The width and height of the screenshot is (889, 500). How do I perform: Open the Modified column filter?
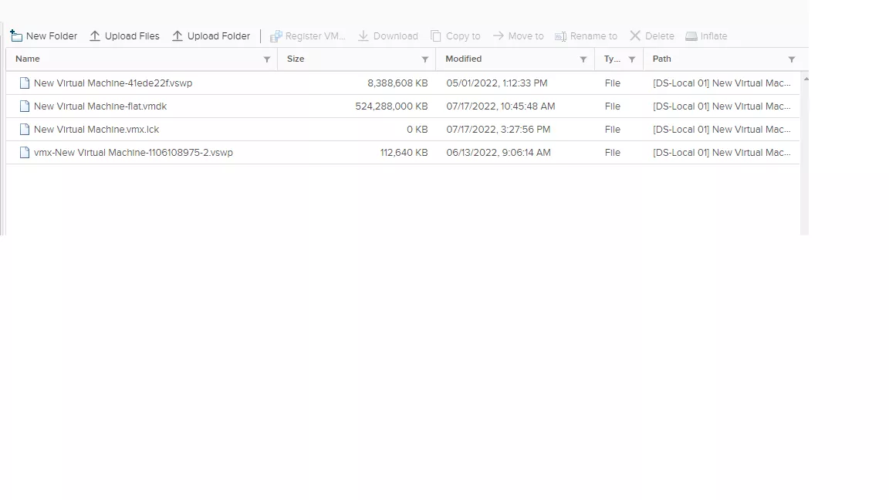[x=583, y=59]
